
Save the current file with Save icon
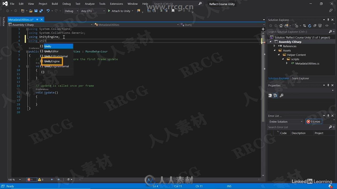pyautogui.click(x=36, y=11)
